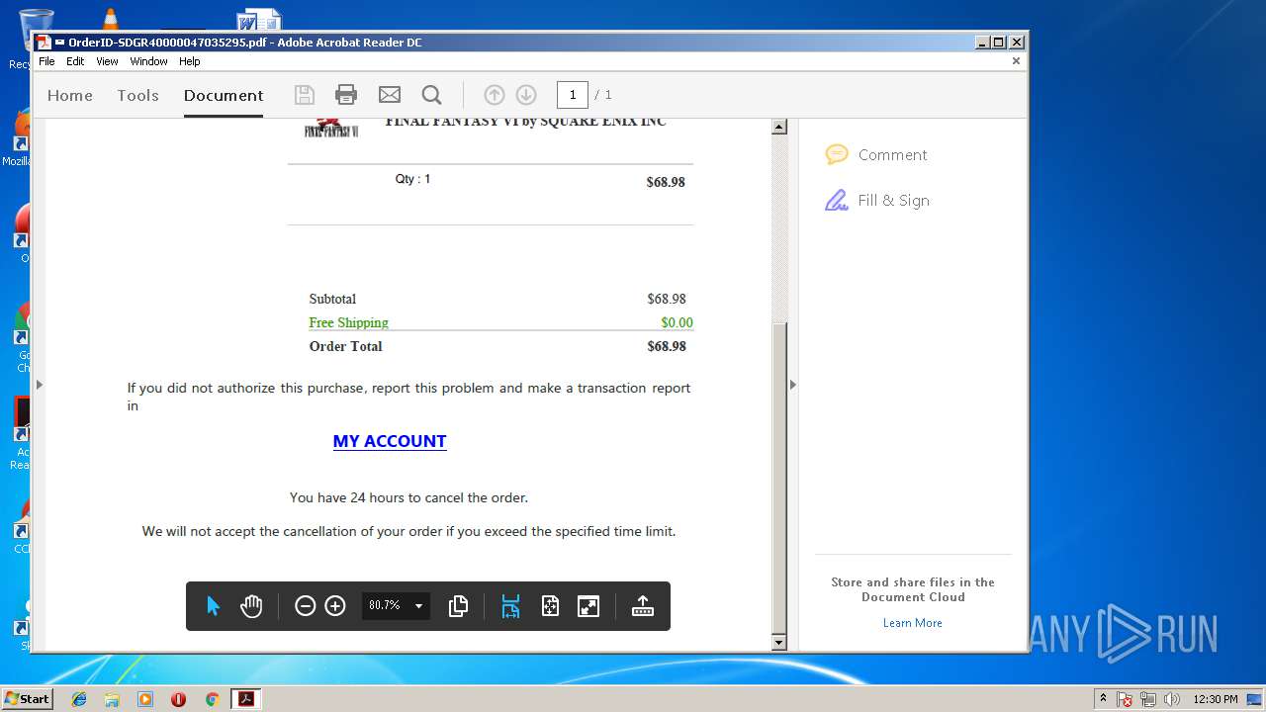Click the Save file icon

[305, 95]
